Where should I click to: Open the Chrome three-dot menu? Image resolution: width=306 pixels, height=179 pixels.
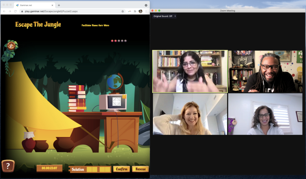[x=146, y=11]
